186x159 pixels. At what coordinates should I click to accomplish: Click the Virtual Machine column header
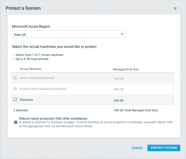click(x=30, y=69)
